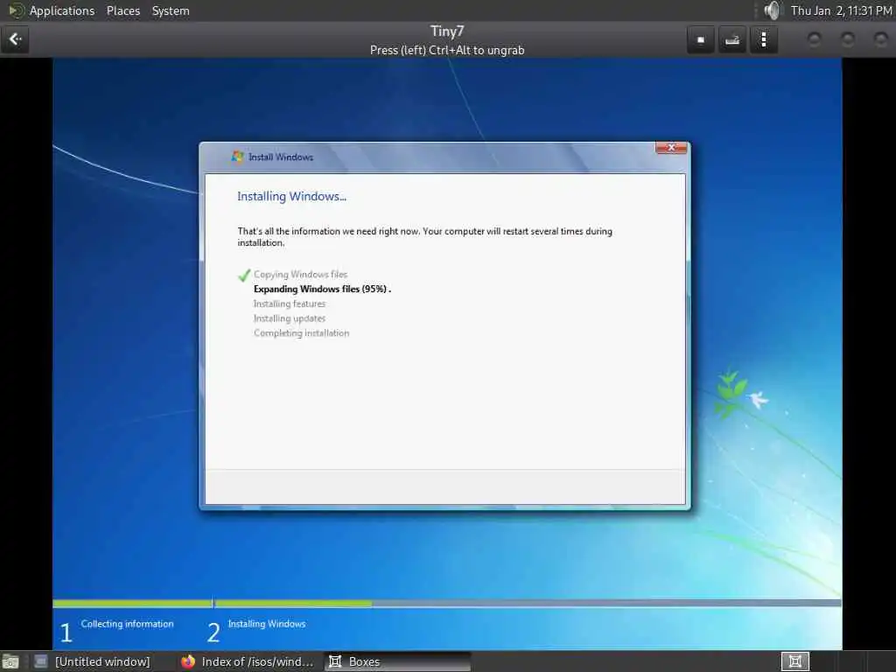This screenshot has width=896, height=672.
Task: Click the 'Tiny7' title in Boxes header
Action: [x=447, y=31]
